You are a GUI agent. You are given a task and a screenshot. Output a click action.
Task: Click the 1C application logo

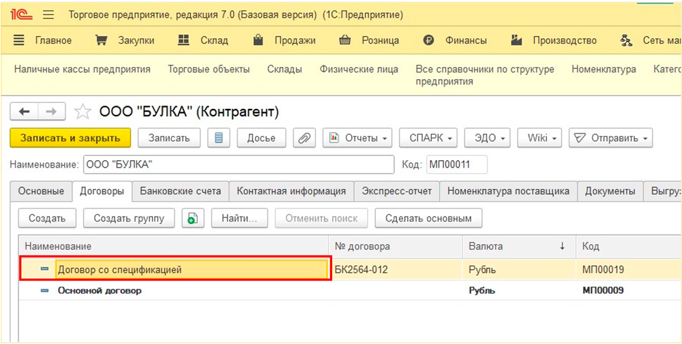tap(23, 14)
